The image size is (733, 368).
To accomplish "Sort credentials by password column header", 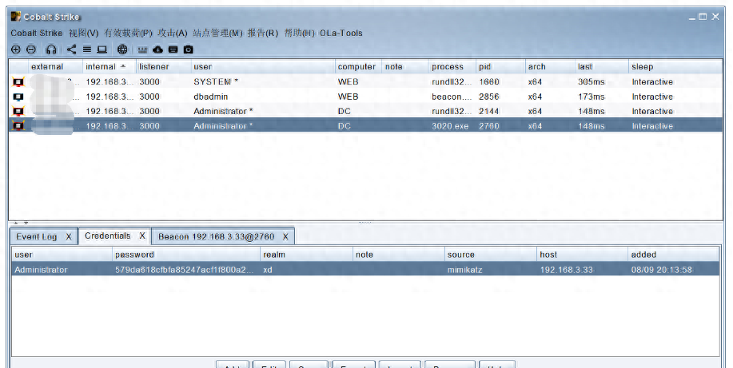I will point(186,255).
